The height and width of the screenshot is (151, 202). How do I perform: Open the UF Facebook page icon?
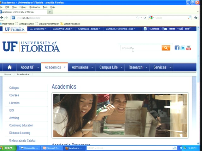(x=177, y=48)
